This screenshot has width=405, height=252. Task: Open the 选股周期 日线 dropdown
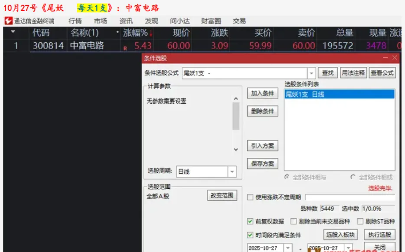[232, 172]
